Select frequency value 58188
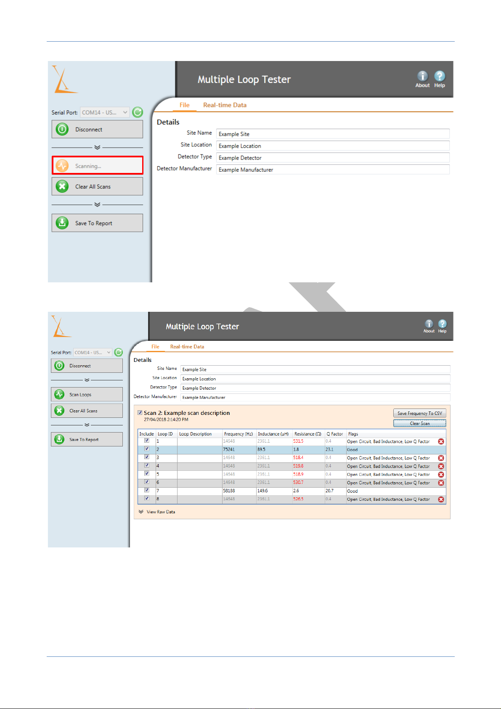Viewport: 501px width, 709px height. coord(229,491)
